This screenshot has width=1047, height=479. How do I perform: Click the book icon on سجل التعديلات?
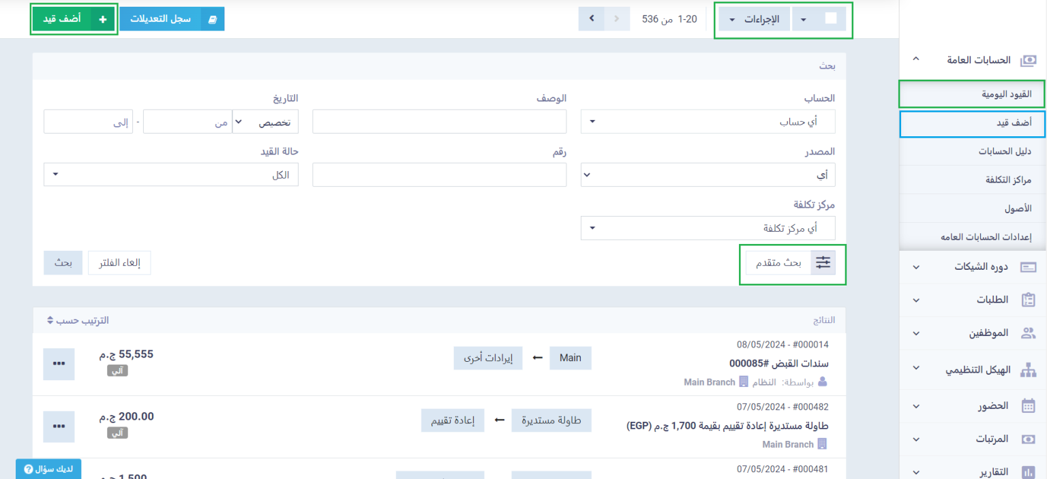(x=212, y=19)
